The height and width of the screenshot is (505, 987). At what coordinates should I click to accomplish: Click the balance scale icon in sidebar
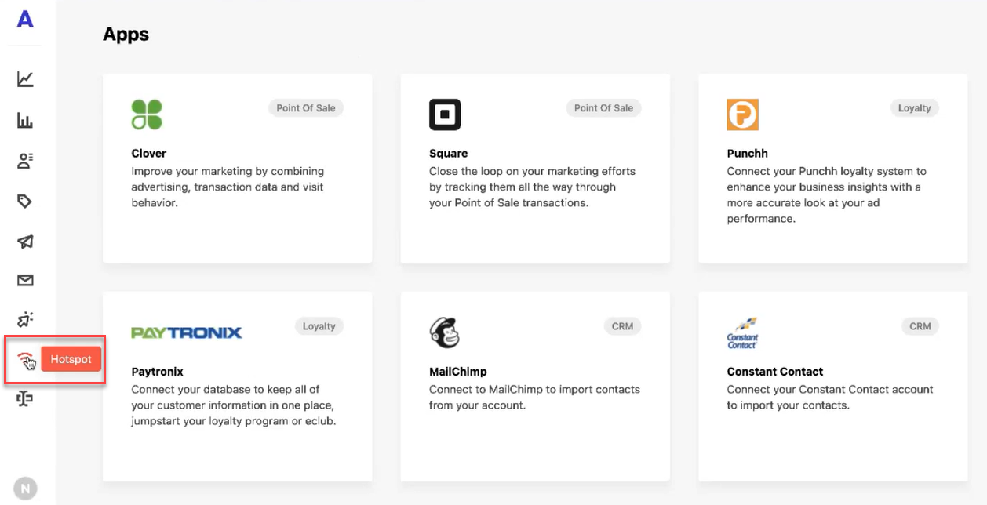pos(25,399)
